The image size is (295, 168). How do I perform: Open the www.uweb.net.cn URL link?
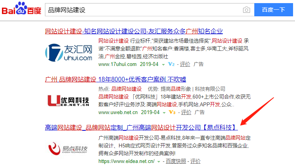118,113
